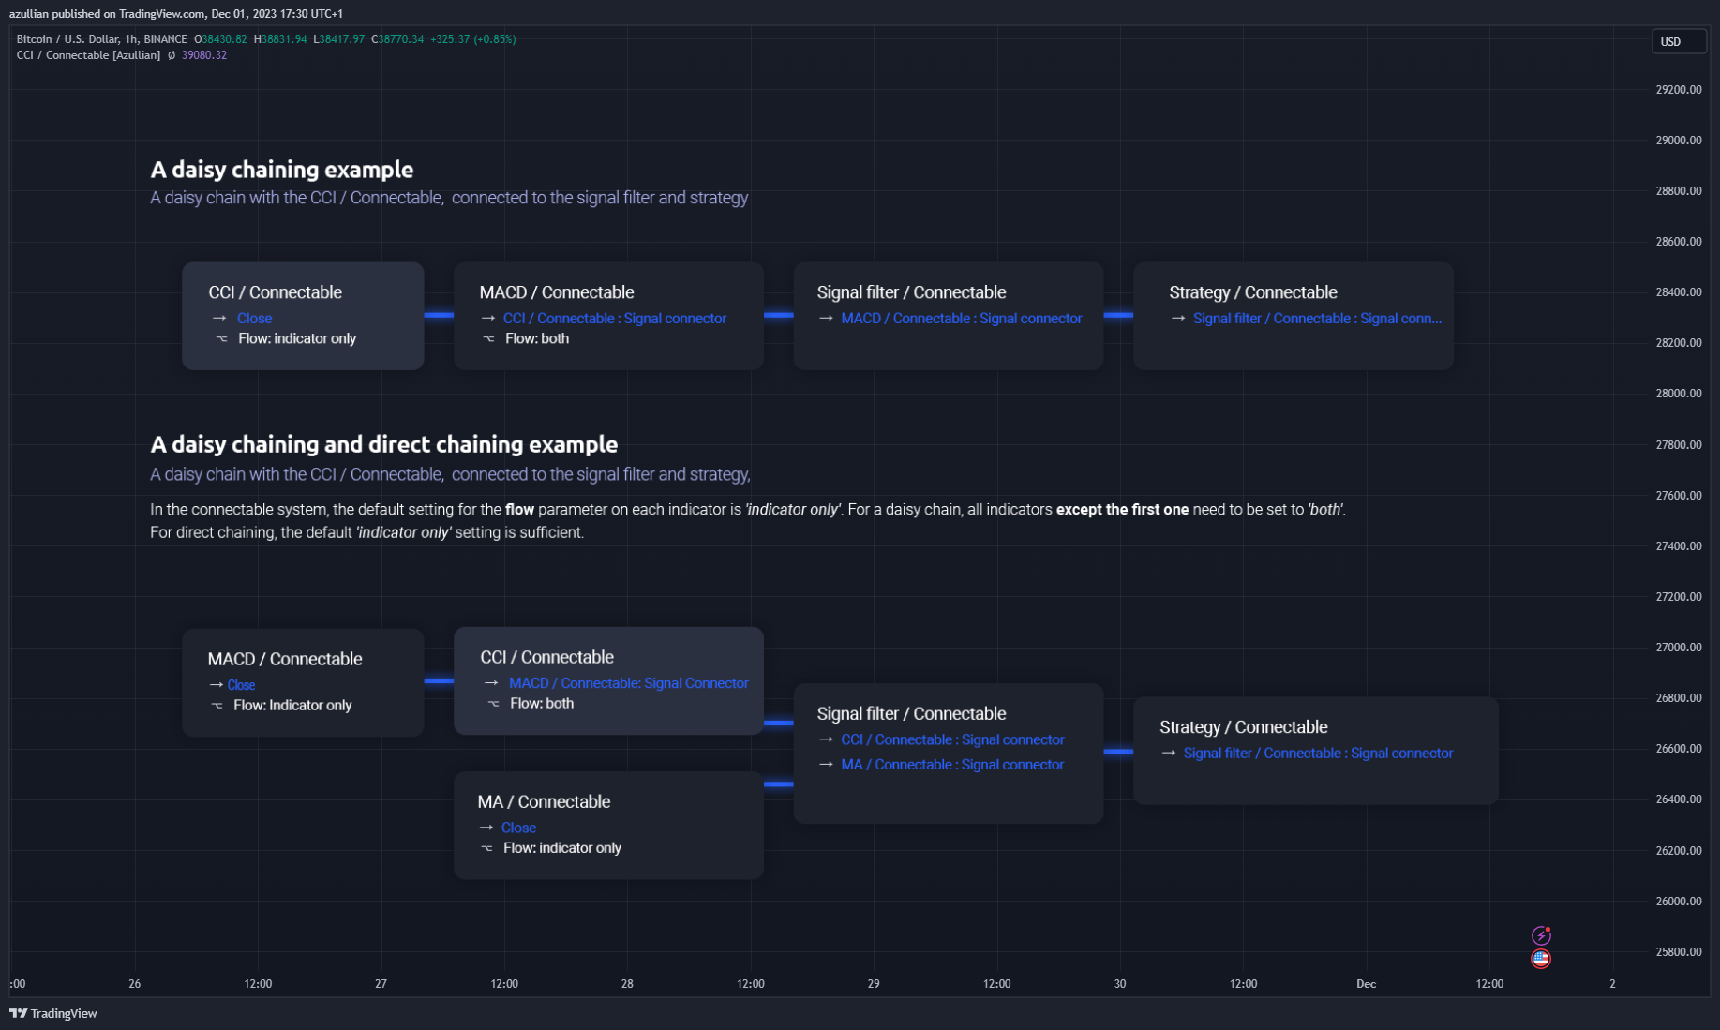Click the purple lightning bolt event icon

(1541, 935)
